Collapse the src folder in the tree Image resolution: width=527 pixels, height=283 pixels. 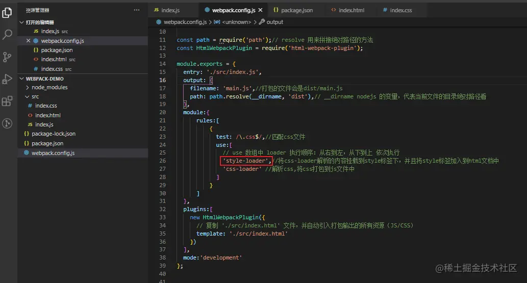tap(35, 96)
